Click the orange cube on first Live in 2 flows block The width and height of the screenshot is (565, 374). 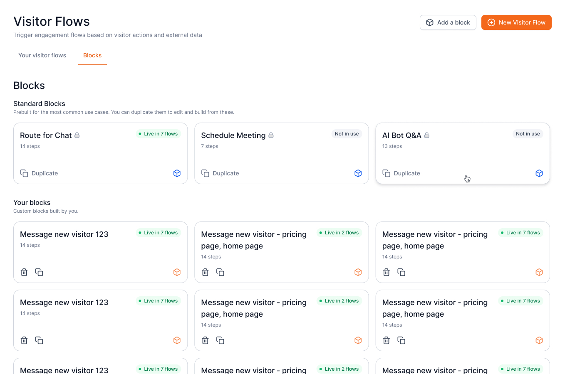358,272
